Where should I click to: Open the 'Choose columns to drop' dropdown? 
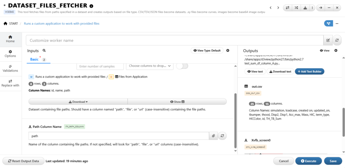tap(150, 66)
